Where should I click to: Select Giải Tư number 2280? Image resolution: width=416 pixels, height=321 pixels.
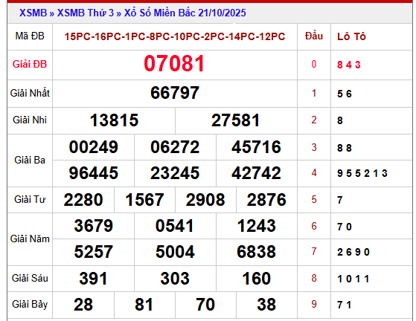coord(83,200)
